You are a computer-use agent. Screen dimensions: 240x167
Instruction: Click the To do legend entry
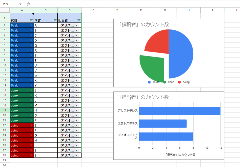pos(154,82)
